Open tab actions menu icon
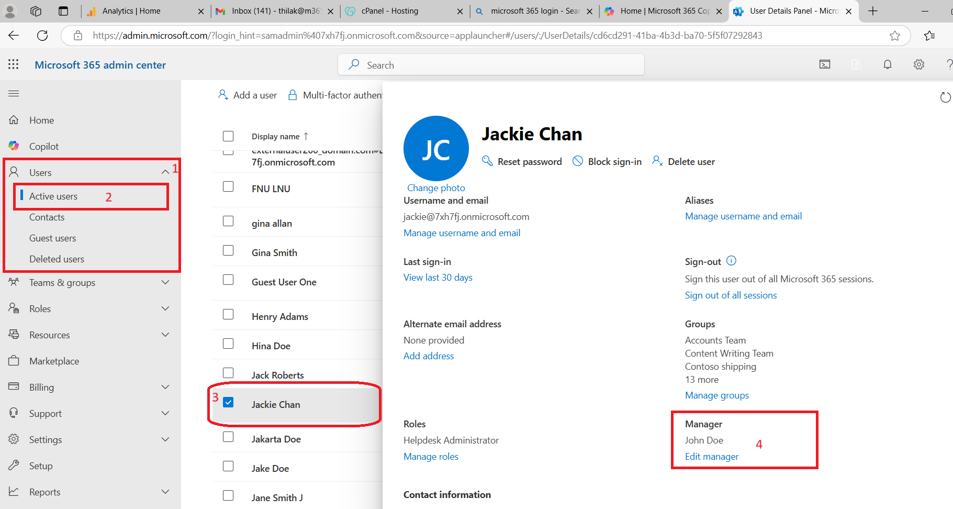This screenshot has height=509, width=953. click(x=63, y=11)
